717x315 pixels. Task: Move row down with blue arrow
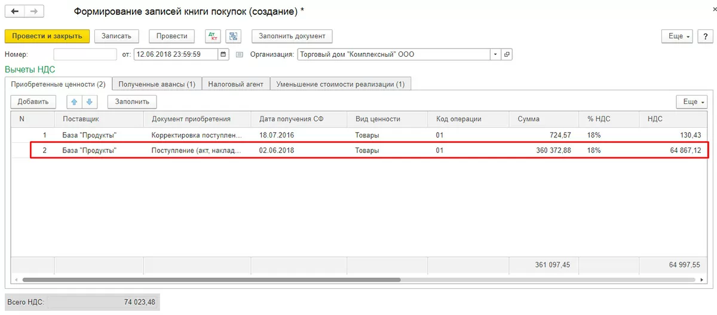[x=88, y=102]
